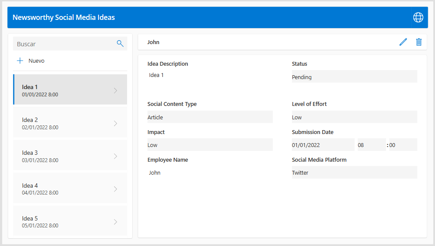Click the globe language icon
The height and width of the screenshot is (246, 435).
coord(418,17)
